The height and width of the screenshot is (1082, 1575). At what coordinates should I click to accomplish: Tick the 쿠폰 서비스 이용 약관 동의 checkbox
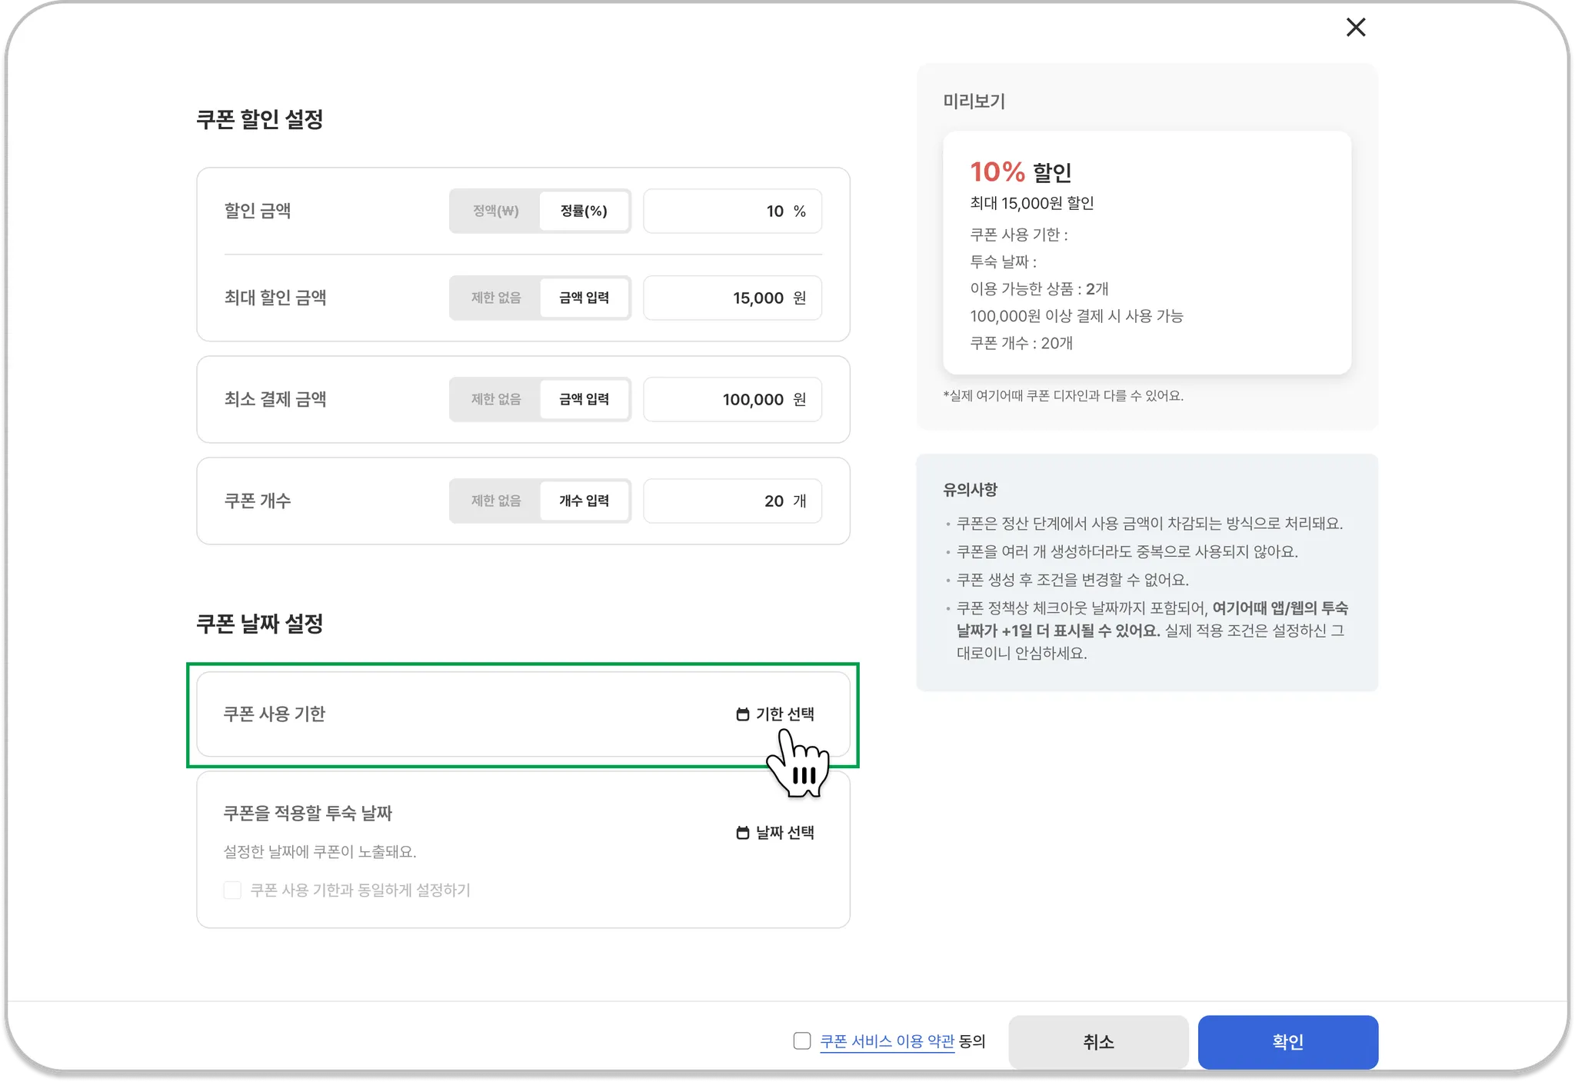pyautogui.click(x=802, y=1041)
